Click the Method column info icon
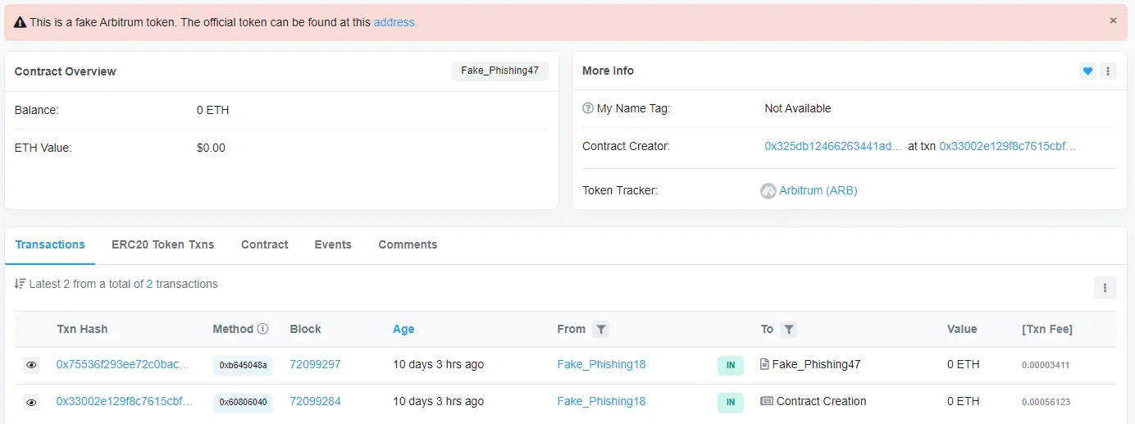This screenshot has width=1135, height=424. coord(262,329)
